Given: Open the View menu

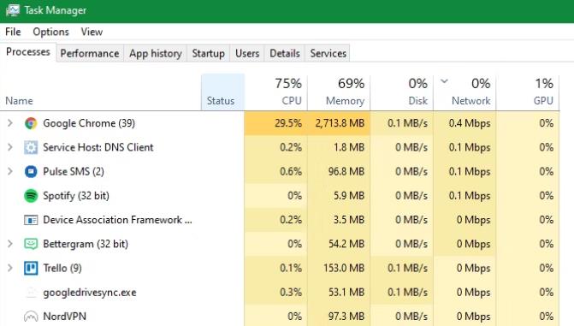Looking at the screenshot, I should click(92, 32).
